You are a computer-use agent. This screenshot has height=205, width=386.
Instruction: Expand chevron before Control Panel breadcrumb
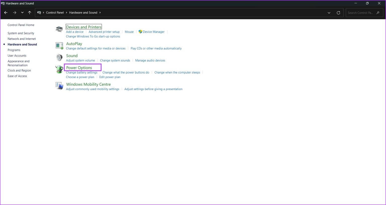tap(43, 13)
